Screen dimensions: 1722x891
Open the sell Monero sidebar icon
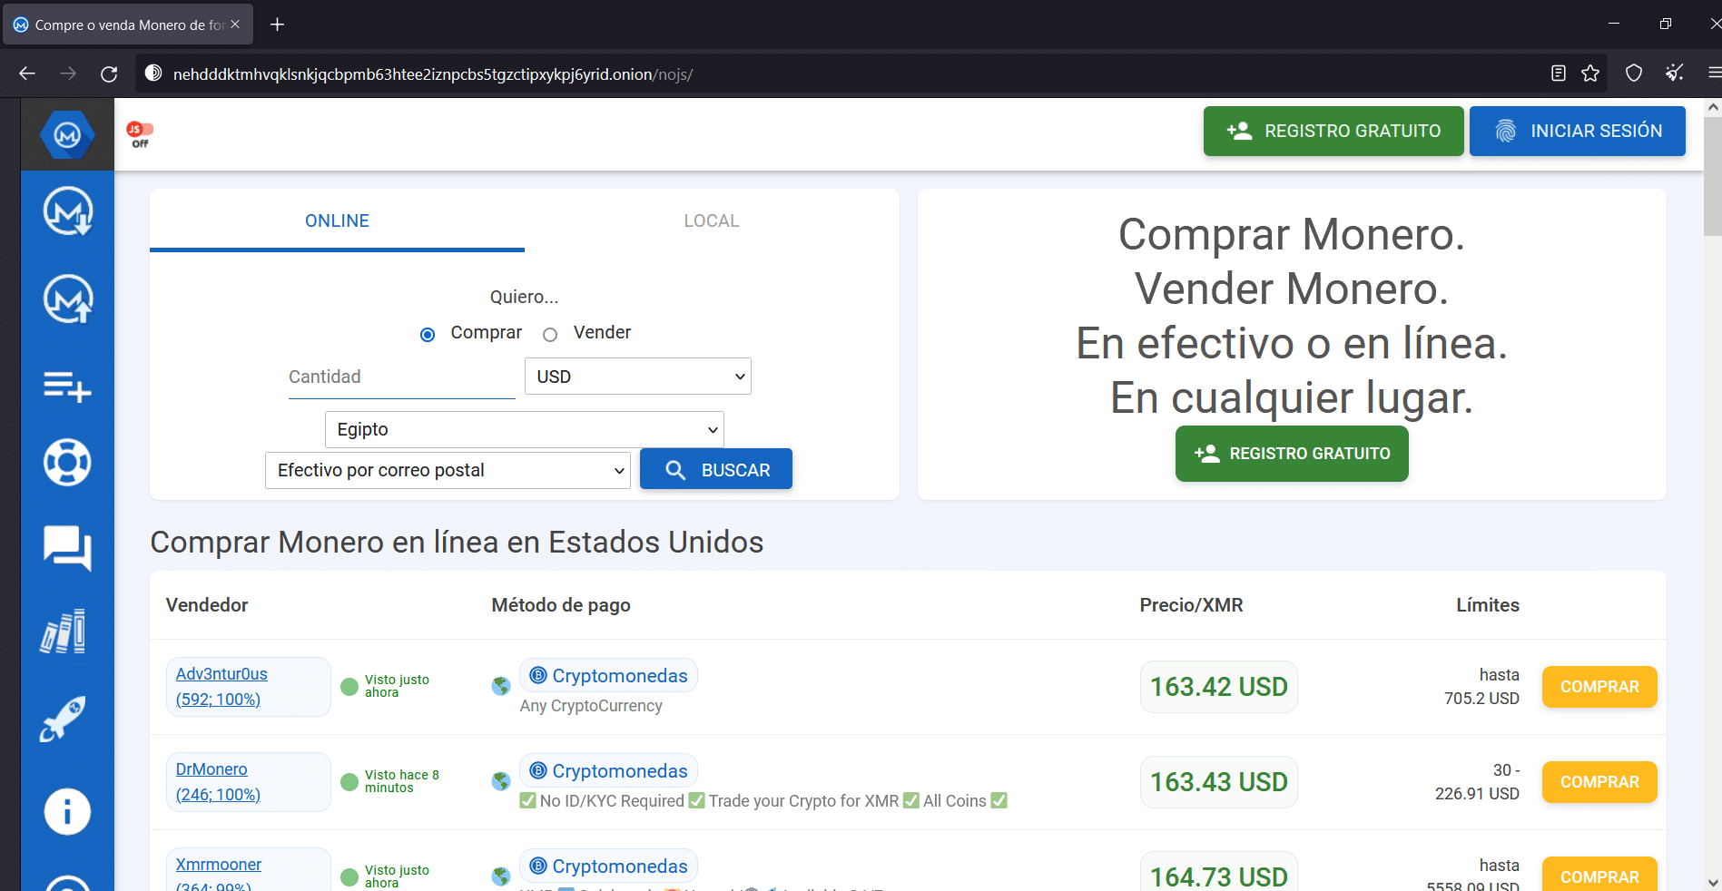[68, 299]
